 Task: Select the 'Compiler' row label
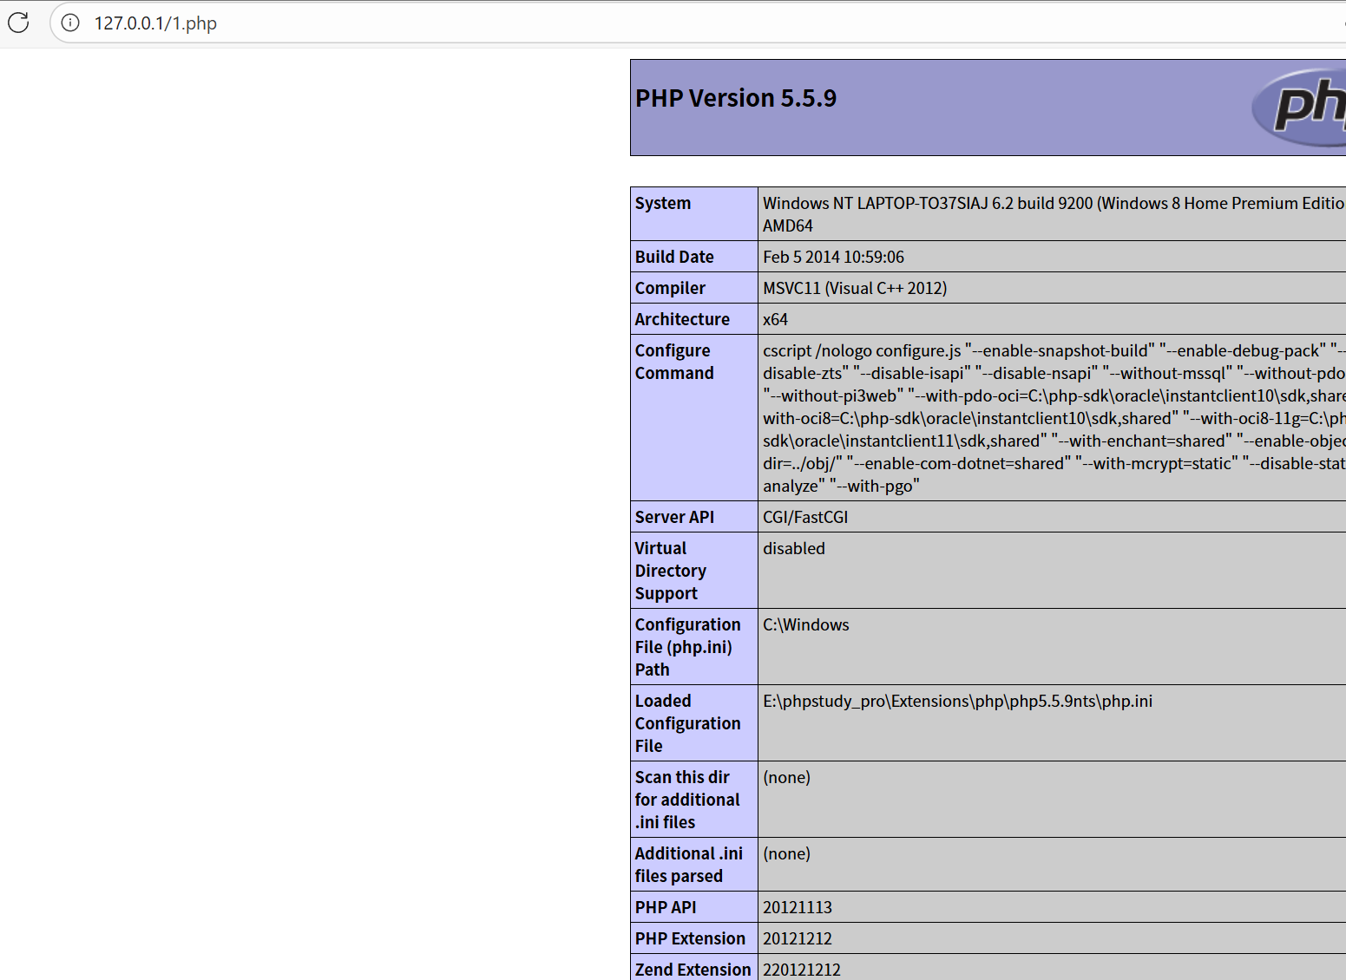(670, 288)
